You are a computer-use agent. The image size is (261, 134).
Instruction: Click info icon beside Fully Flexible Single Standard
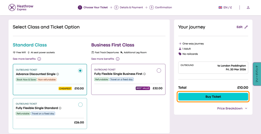coord(60,108)
